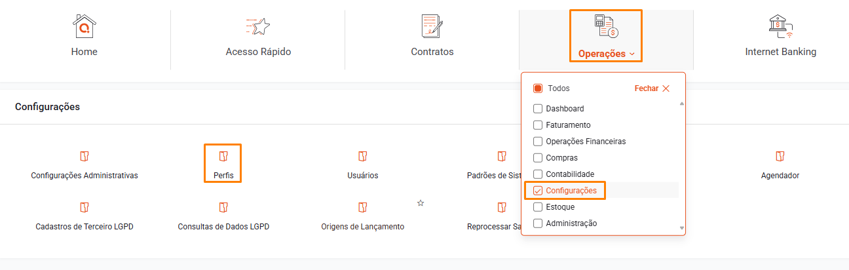The width and height of the screenshot is (849, 270).
Task: Collapse the Operações dropdown chevron
Action: pyautogui.click(x=632, y=54)
